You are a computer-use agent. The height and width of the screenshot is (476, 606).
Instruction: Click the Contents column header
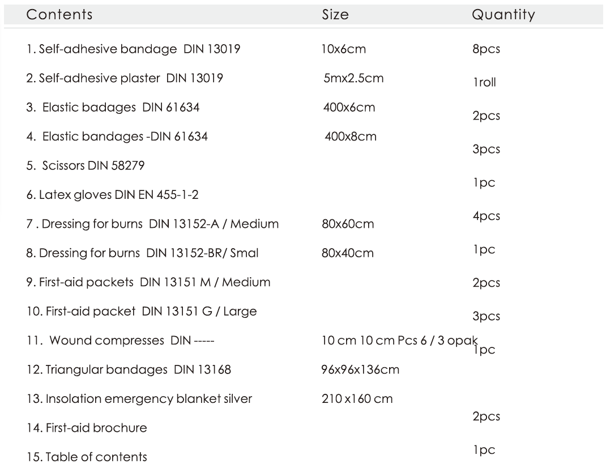(59, 15)
